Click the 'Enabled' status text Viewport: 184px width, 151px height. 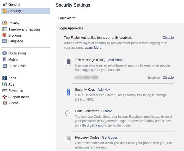(154, 78)
